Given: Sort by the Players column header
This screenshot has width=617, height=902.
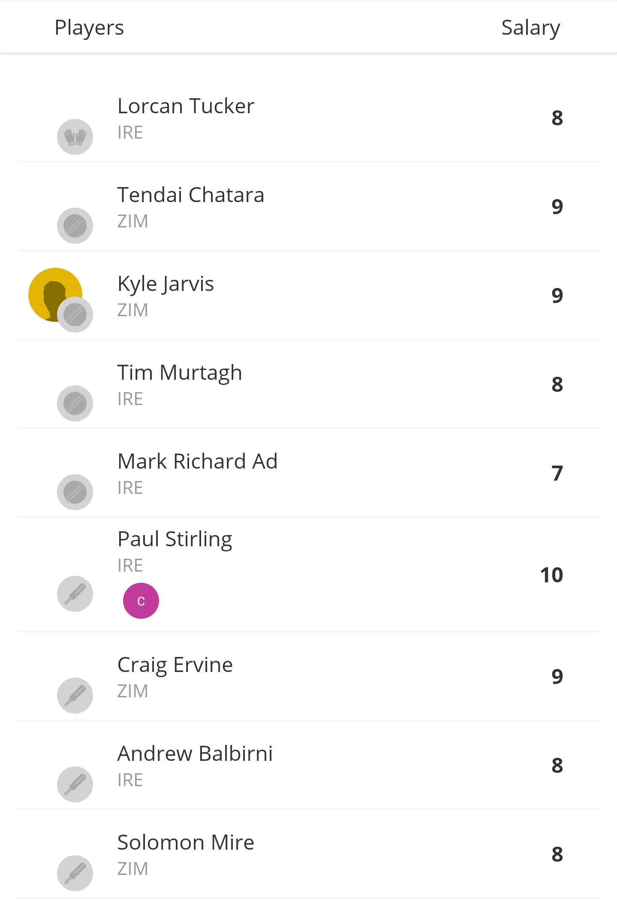Looking at the screenshot, I should click(89, 27).
